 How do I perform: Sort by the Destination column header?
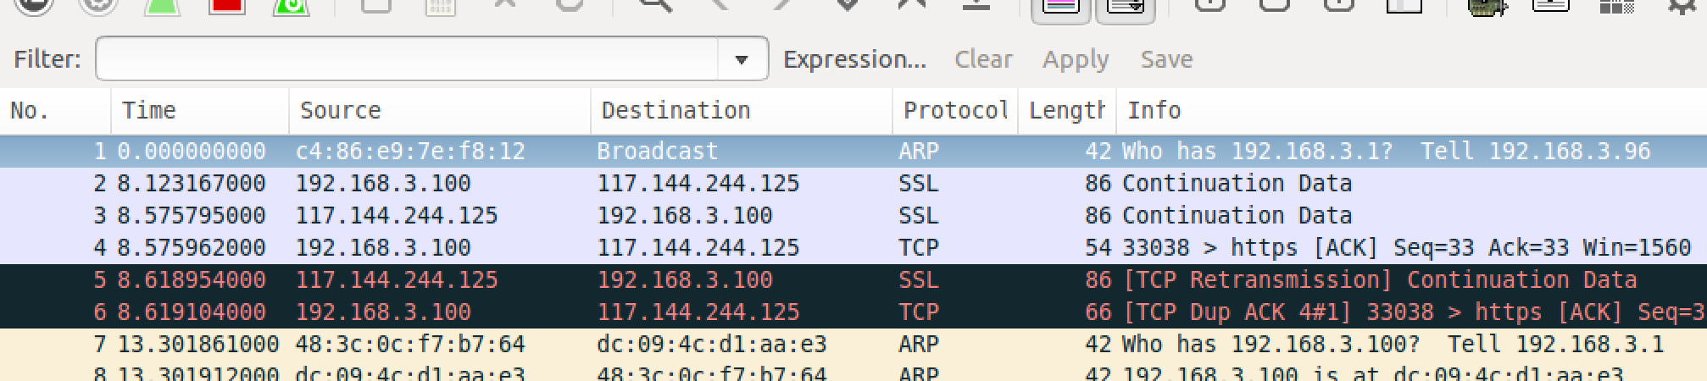coord(742,111)
